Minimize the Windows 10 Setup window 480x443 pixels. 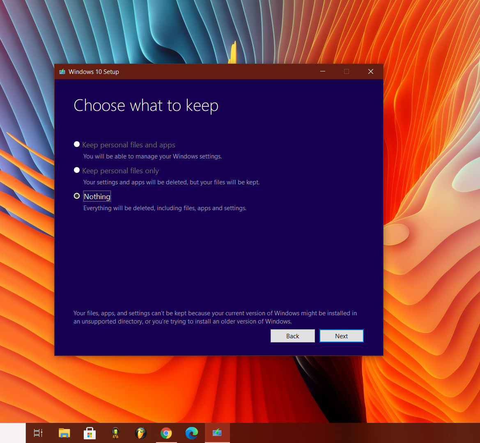pos(323,71)
